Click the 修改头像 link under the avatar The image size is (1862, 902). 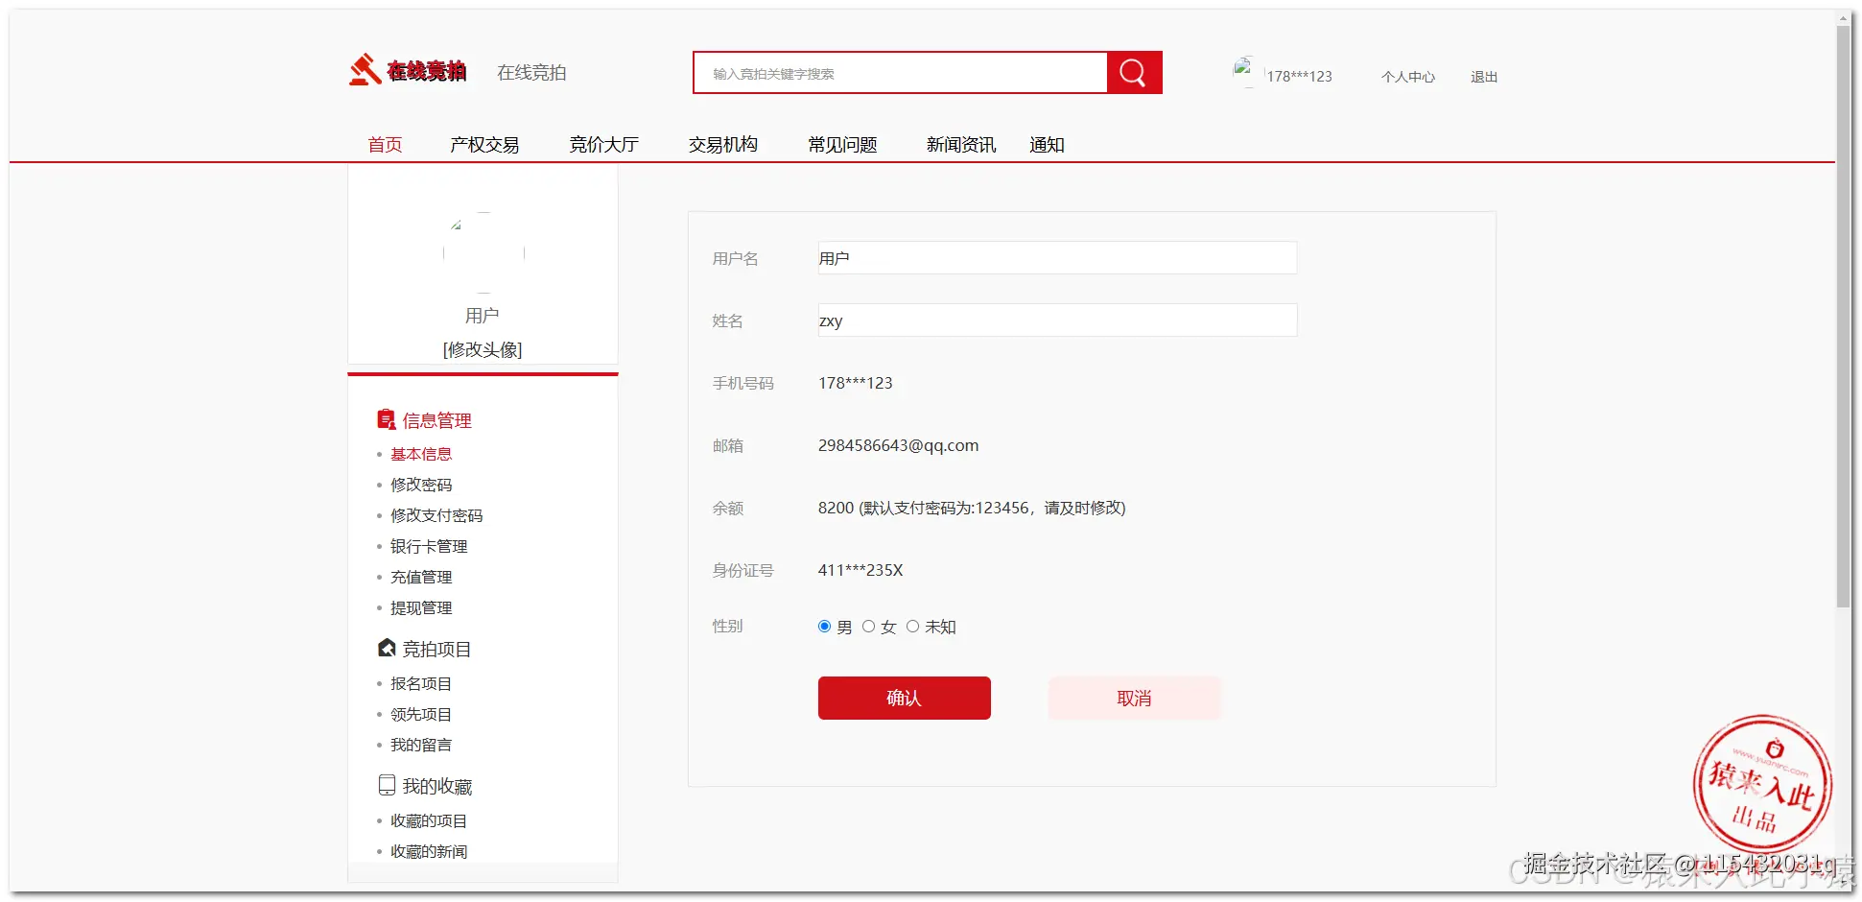(x=483, y=349)
